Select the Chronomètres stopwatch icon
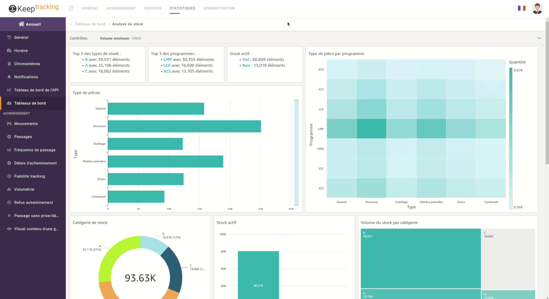Viewport: 549px width, 299px height. tap(10, 64)
